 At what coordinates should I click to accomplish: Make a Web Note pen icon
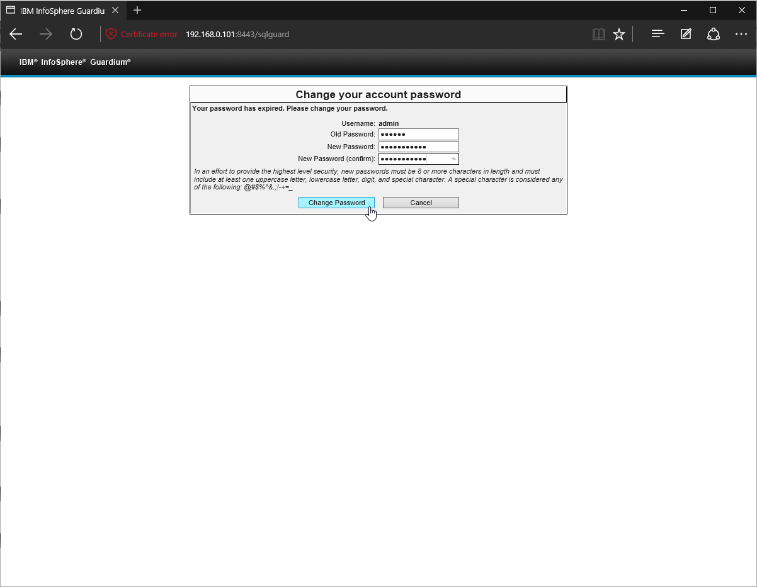coord(686,34)
